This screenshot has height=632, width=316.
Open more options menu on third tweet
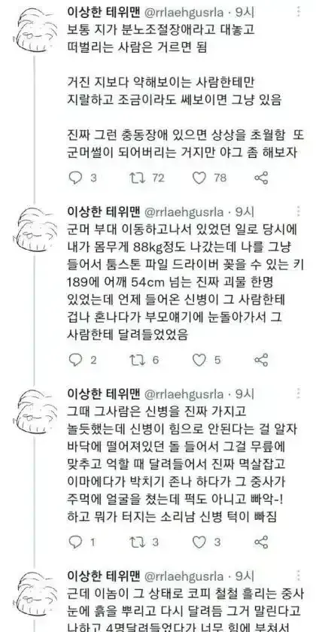point(299,393)
